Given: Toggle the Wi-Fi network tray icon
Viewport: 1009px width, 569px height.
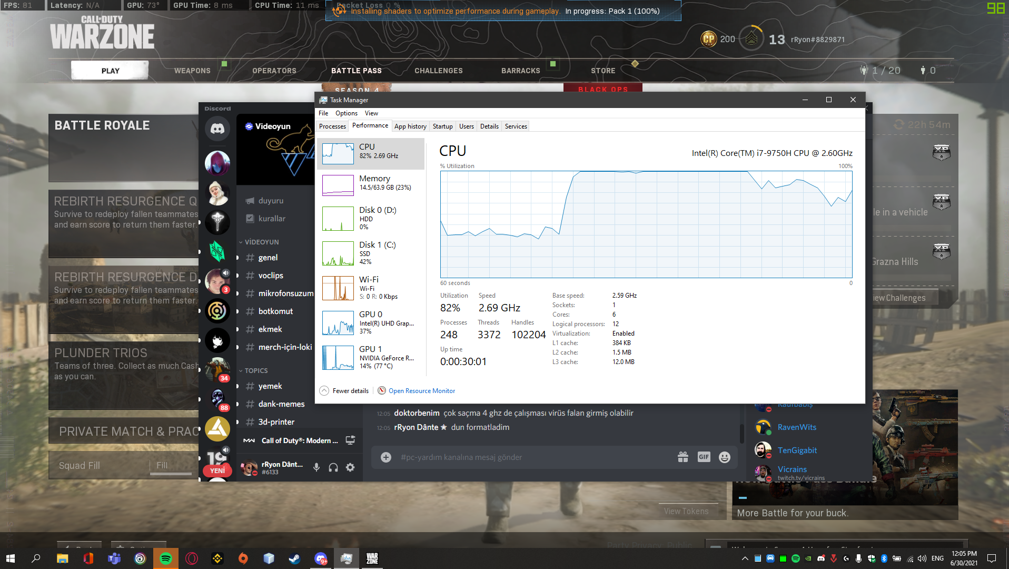Looking at the screenshot, I should tap(910, 558).
